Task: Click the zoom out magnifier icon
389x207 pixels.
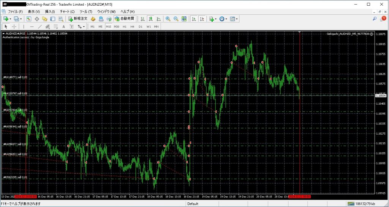Action: pos(176,19)
